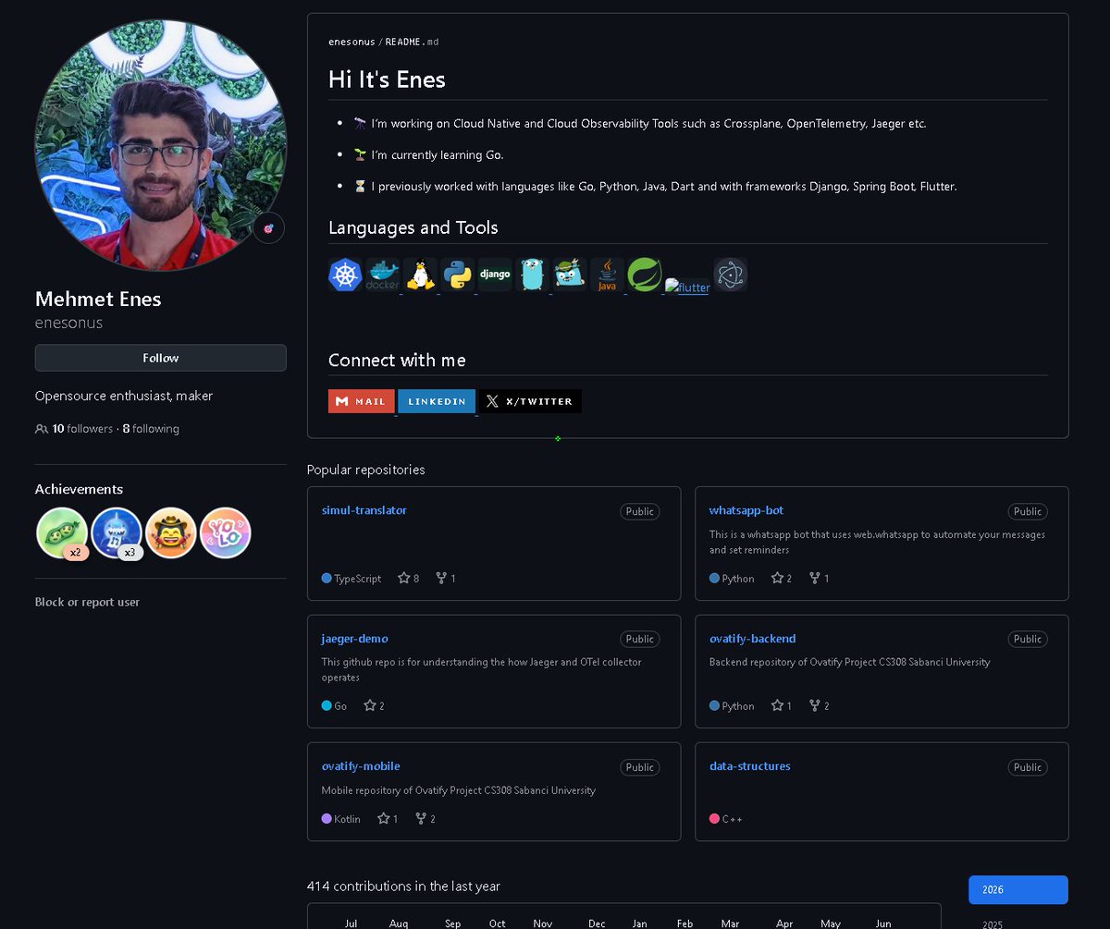Viewport: 1110px width, 929px height.
Task: Click Block or report user
Action: point(88,602)
